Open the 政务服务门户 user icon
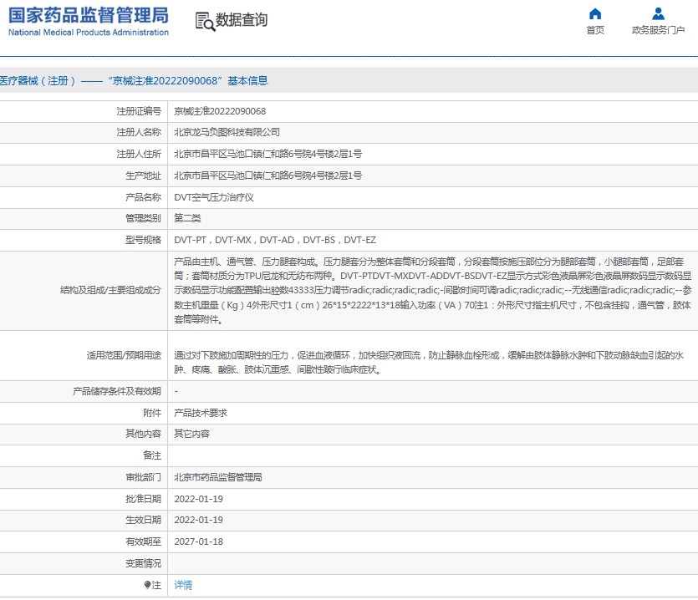Screen dimensions: 698x600 pos(658,14)
